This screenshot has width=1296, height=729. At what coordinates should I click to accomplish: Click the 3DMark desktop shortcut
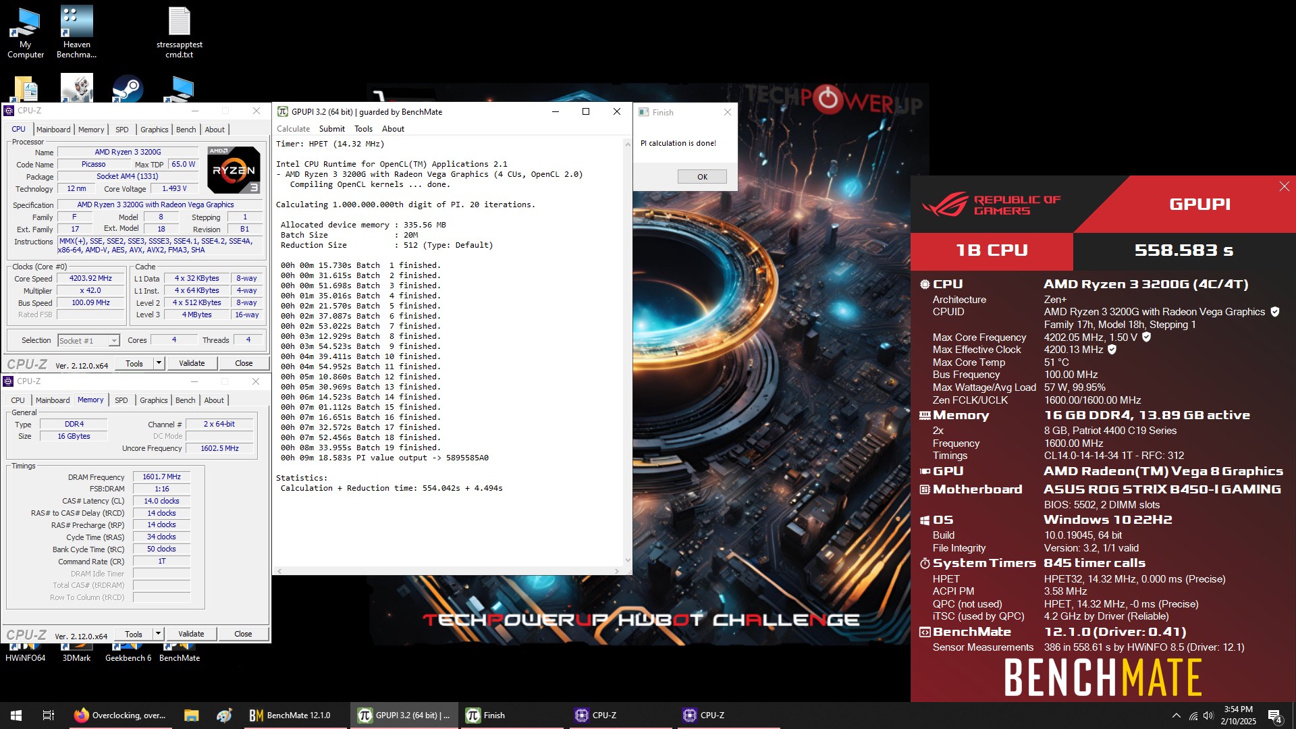click(76, 653)
